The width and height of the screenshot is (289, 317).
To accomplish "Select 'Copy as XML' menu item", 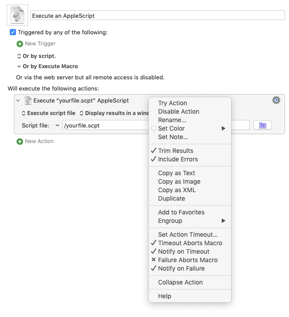I will 190,190.
